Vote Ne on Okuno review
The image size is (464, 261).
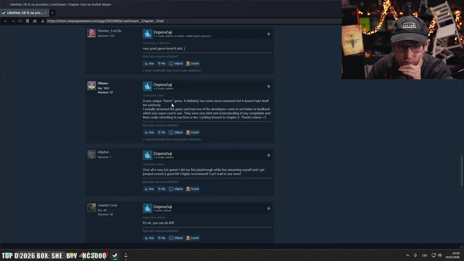tap(161, 132)
